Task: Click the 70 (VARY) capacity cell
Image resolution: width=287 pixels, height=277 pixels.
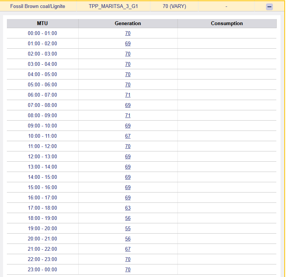Action: pos(174,6)
